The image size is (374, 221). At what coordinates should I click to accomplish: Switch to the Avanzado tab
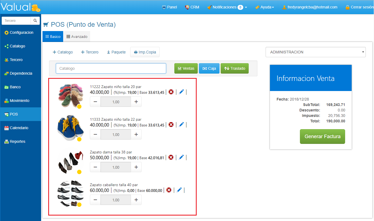77,37
